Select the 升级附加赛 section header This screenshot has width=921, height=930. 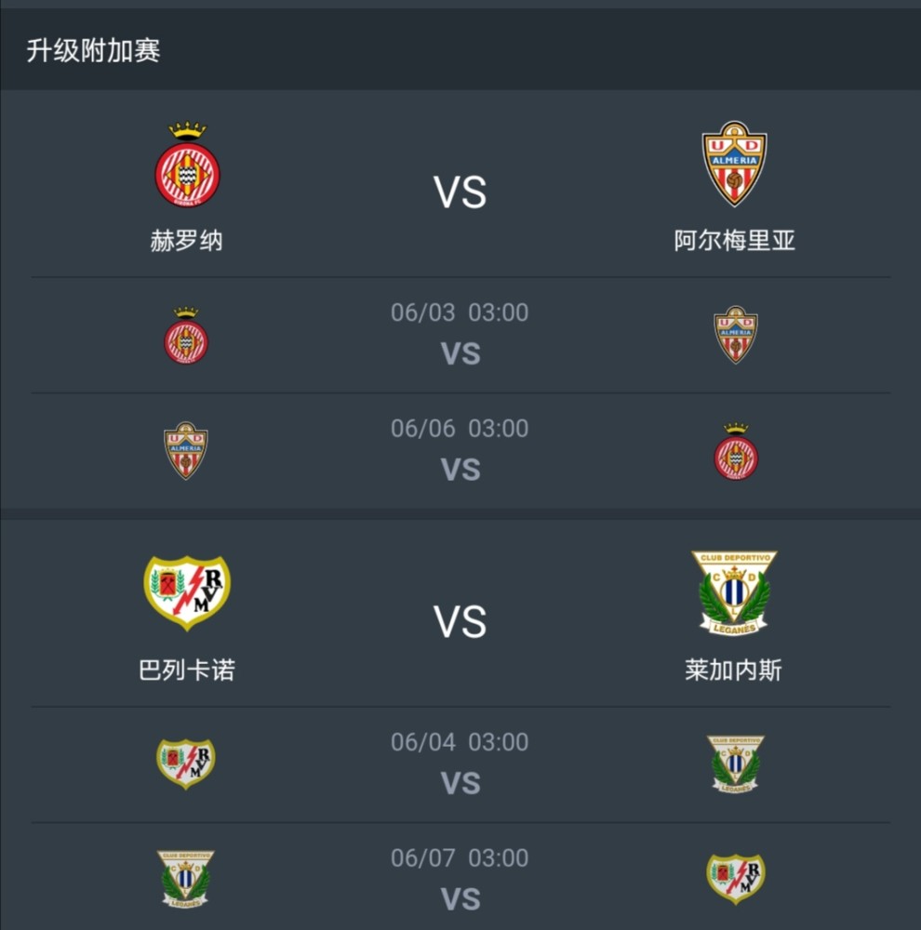point(460,50)
